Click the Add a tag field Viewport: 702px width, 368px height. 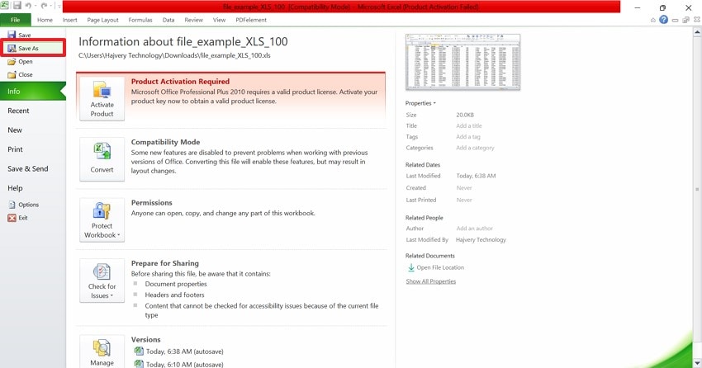[468, 137]
